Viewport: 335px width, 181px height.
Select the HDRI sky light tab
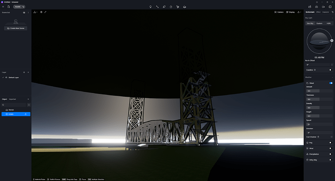pyautogui.click(x=329, y=23)
